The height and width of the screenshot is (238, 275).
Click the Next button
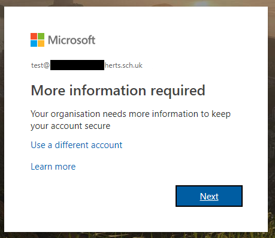click(x=209, y=196)
